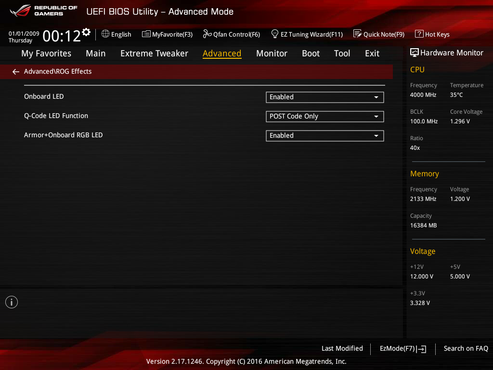Click the +12V 12.000 V reading
The width and height of the screenshot is (493, 370).
(x=422, y=276)
